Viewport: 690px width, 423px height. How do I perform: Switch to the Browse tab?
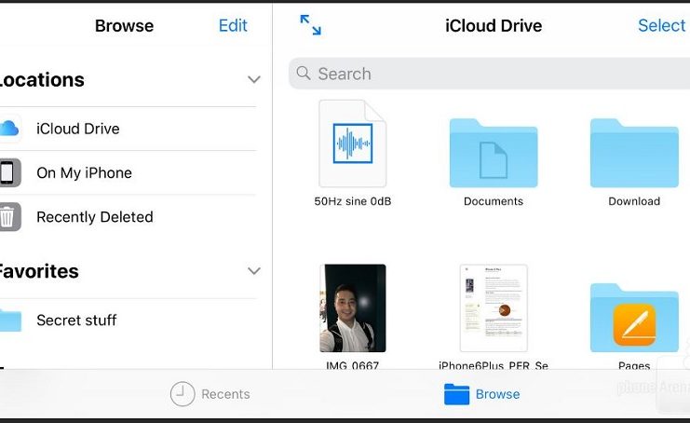(482, 394)
